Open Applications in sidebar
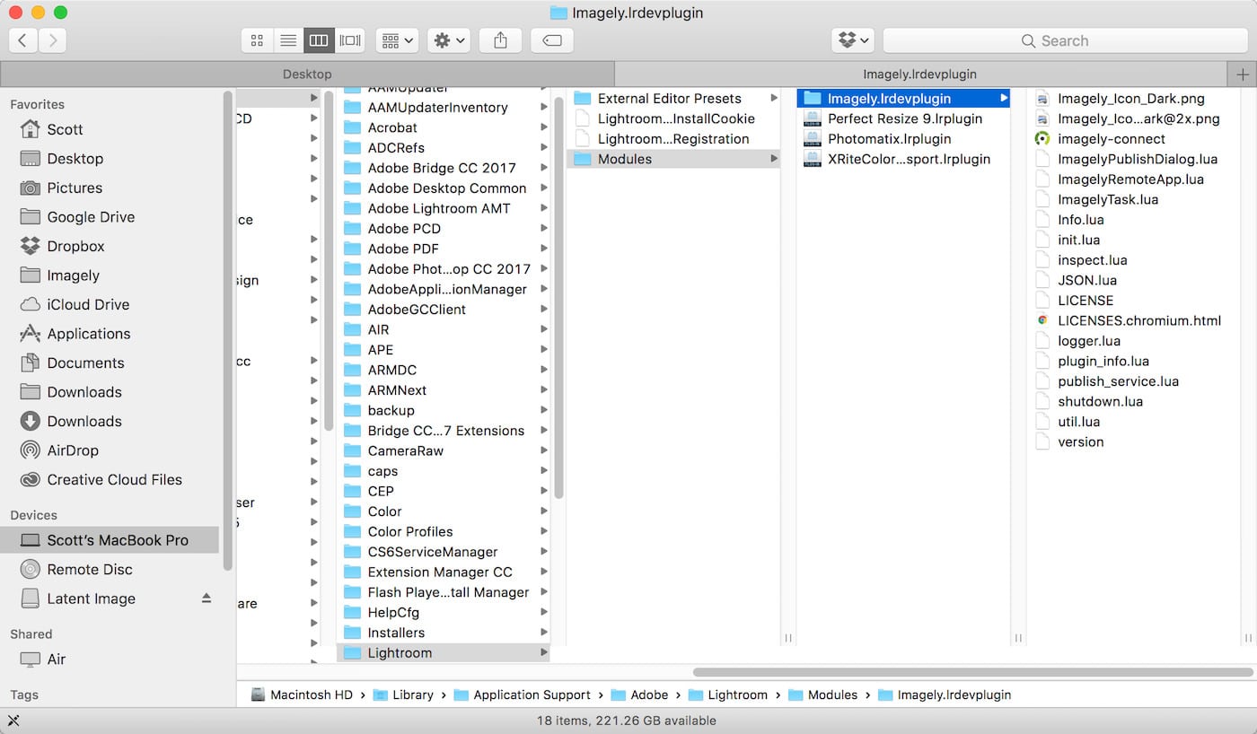This screenshot has width=1257, height=734. pos(88,334)
